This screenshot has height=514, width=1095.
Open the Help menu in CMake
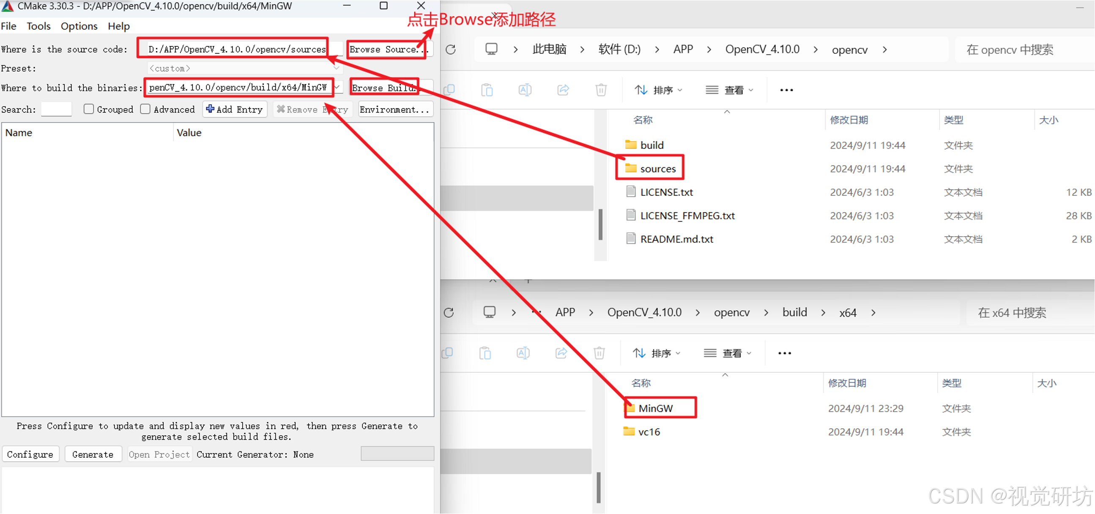(x=119, y=26)
